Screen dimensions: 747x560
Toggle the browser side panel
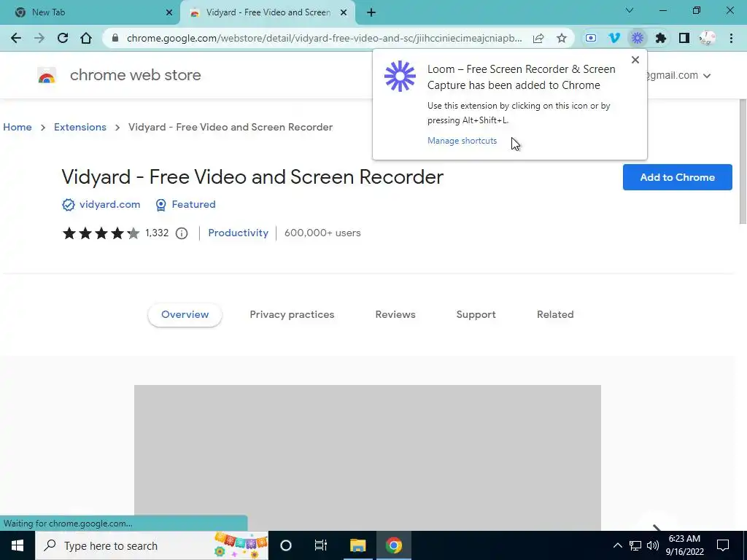point(684,38)
